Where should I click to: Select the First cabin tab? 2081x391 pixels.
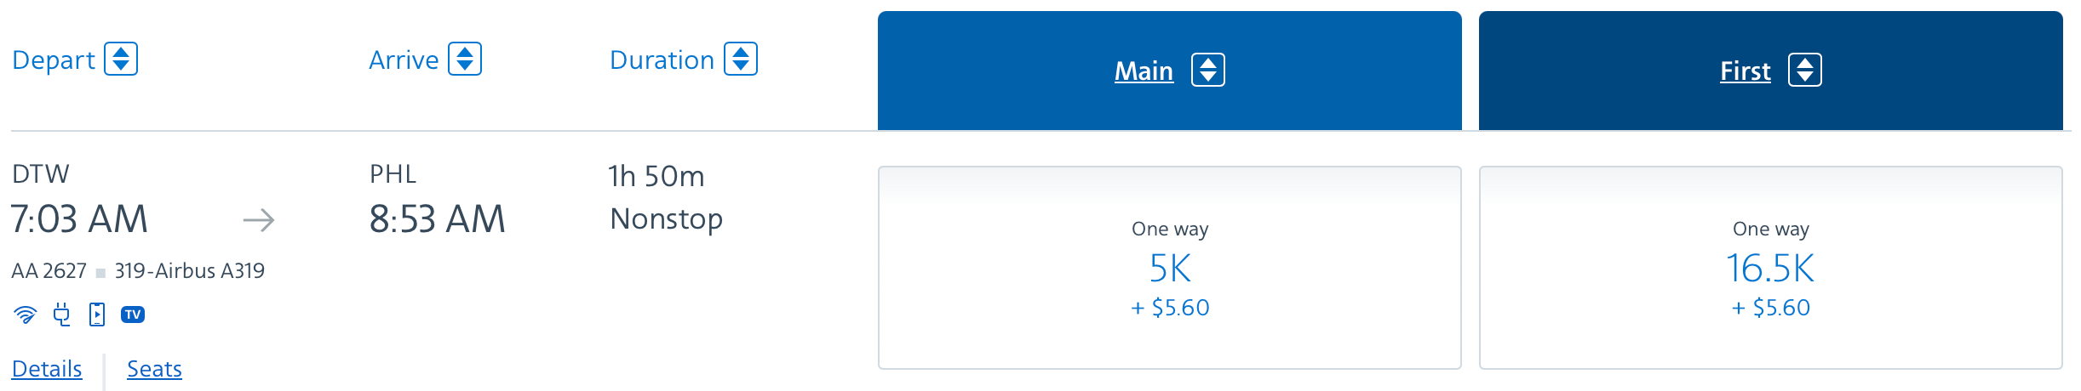(1771, 71)
